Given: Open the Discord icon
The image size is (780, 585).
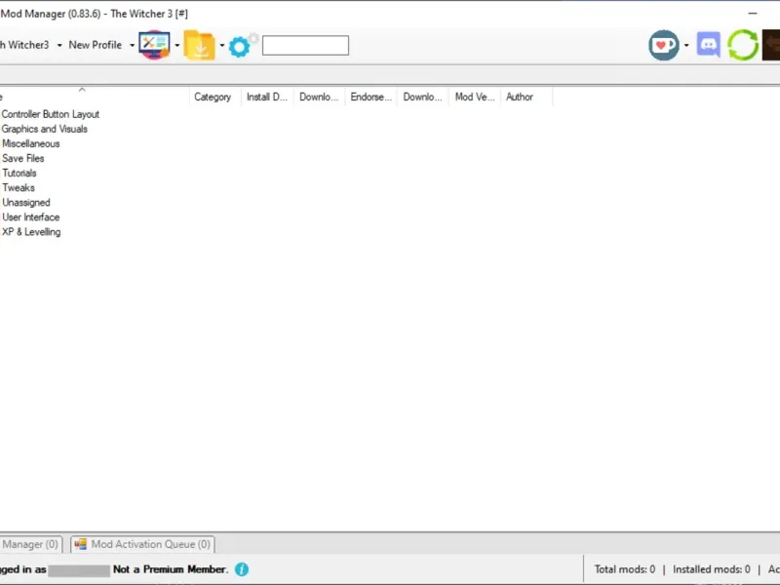Looking at the screenshot, I should [709, 45].
